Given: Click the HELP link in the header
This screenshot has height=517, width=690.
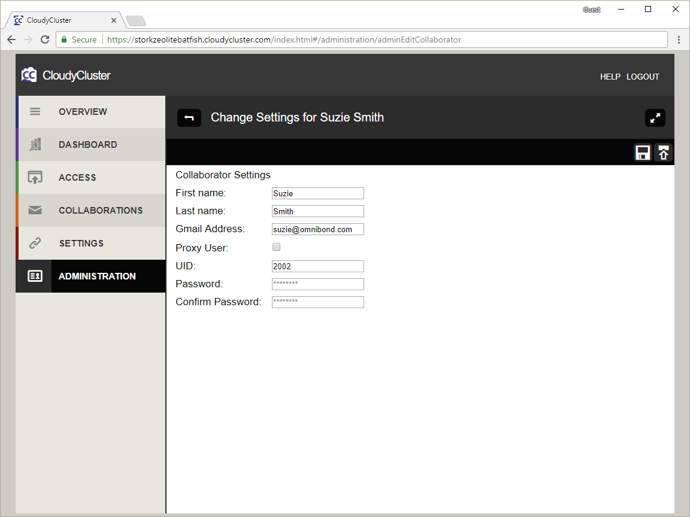Looking at the screenshot, I should click(610, 77).
